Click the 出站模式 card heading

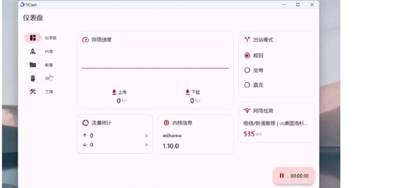pyautogui.click(x=263, y=40)
